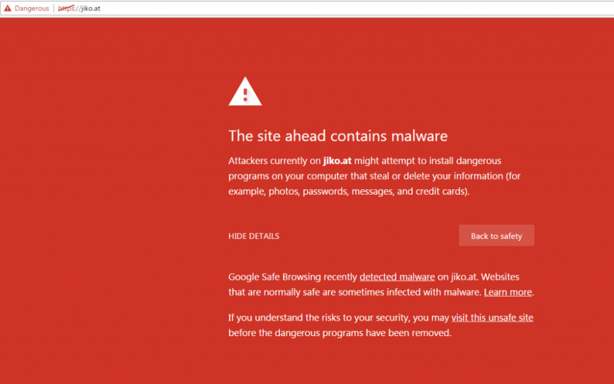Screen dimensions: 614x384
Task: Proceed via "visit this unsafe site" link
Action: point(492,318)
